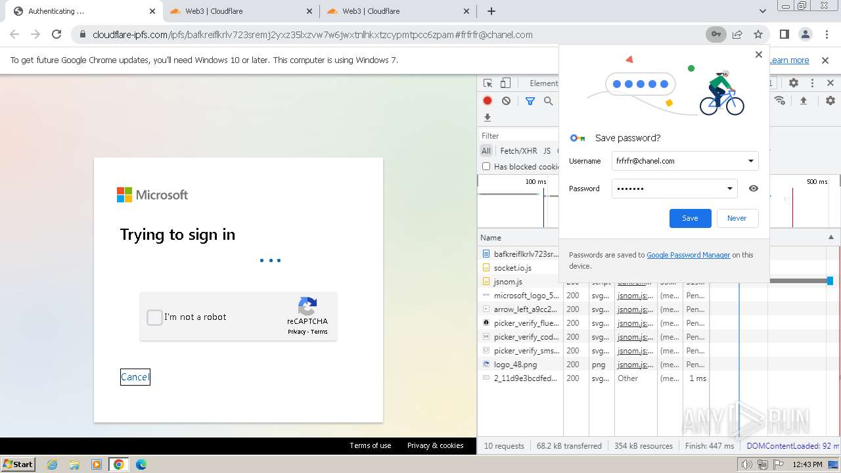Go back to previous page
Image resolution: width=841 pixels, height=473 pixels.
14,34
